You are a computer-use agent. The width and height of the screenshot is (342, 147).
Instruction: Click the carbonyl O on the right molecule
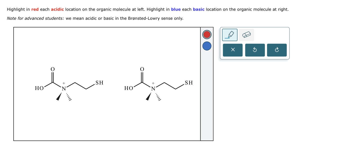[142, 69]
